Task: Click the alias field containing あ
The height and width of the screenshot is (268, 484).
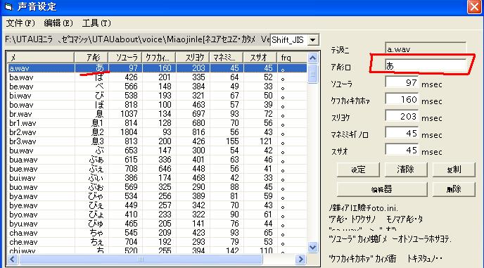Action: tap(426, 65)
